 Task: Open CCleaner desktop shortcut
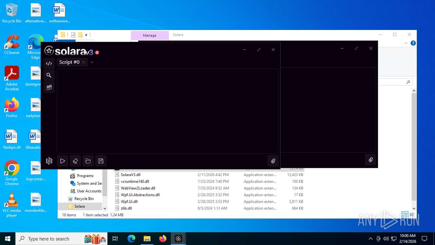point(12,45)
